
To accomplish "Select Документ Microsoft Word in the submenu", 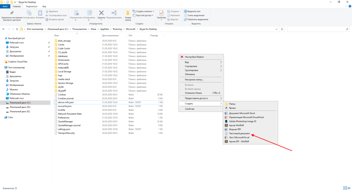I will click(242, 113).
